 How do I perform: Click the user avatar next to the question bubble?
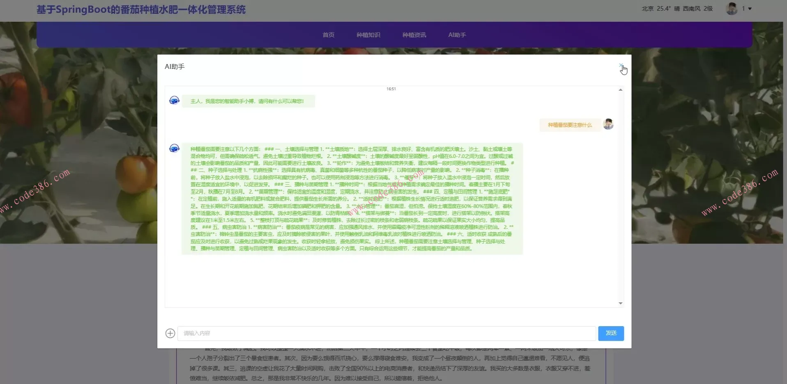pyautogui.click(x=608, y=124)
